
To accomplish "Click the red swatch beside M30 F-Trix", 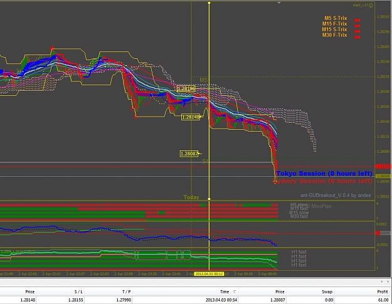I will (x=358, y=37).
